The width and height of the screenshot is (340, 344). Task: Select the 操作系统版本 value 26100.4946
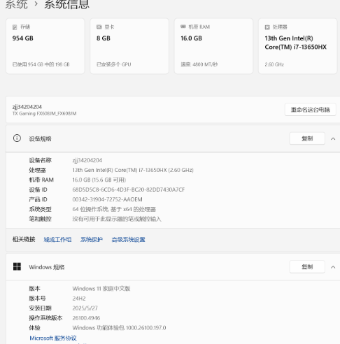(x=86, y=318)
